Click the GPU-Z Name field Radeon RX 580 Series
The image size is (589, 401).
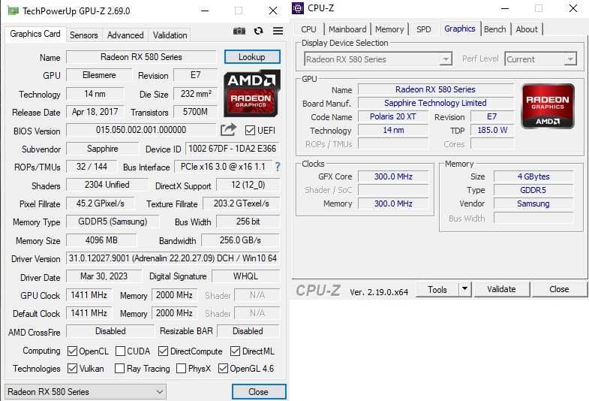141,57
